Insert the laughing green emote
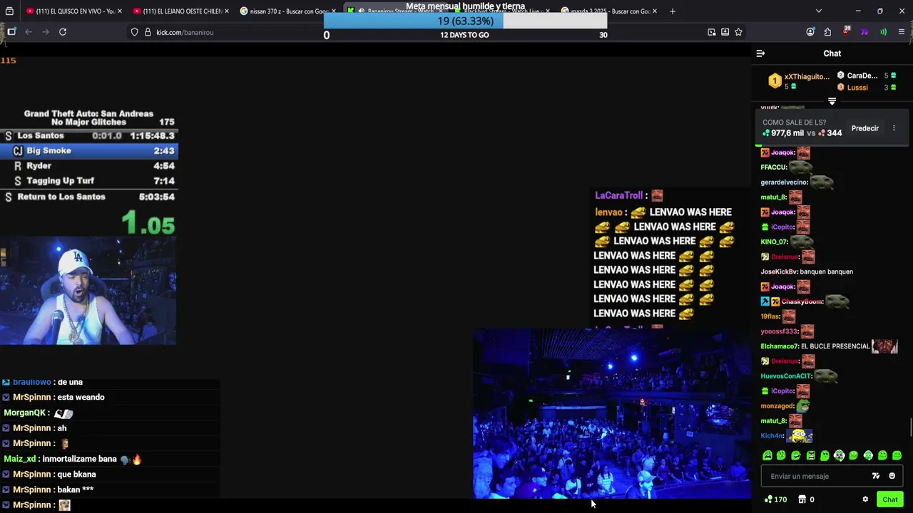913x513 pixels. 796,455
